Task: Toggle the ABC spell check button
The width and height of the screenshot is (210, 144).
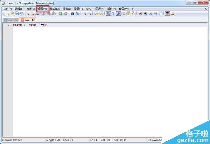Action: (167, 14)
